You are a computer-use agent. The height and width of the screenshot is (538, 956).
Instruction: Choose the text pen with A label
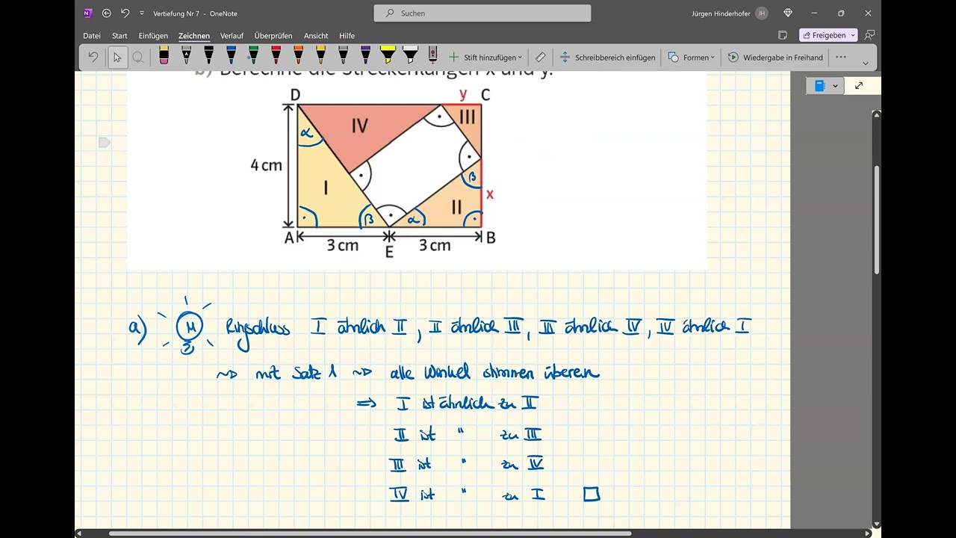click(x=186, y=56)
